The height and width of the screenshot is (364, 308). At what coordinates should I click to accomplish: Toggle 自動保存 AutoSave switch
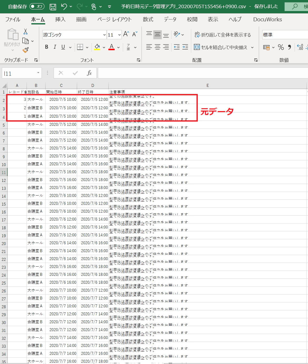[37, 7]
